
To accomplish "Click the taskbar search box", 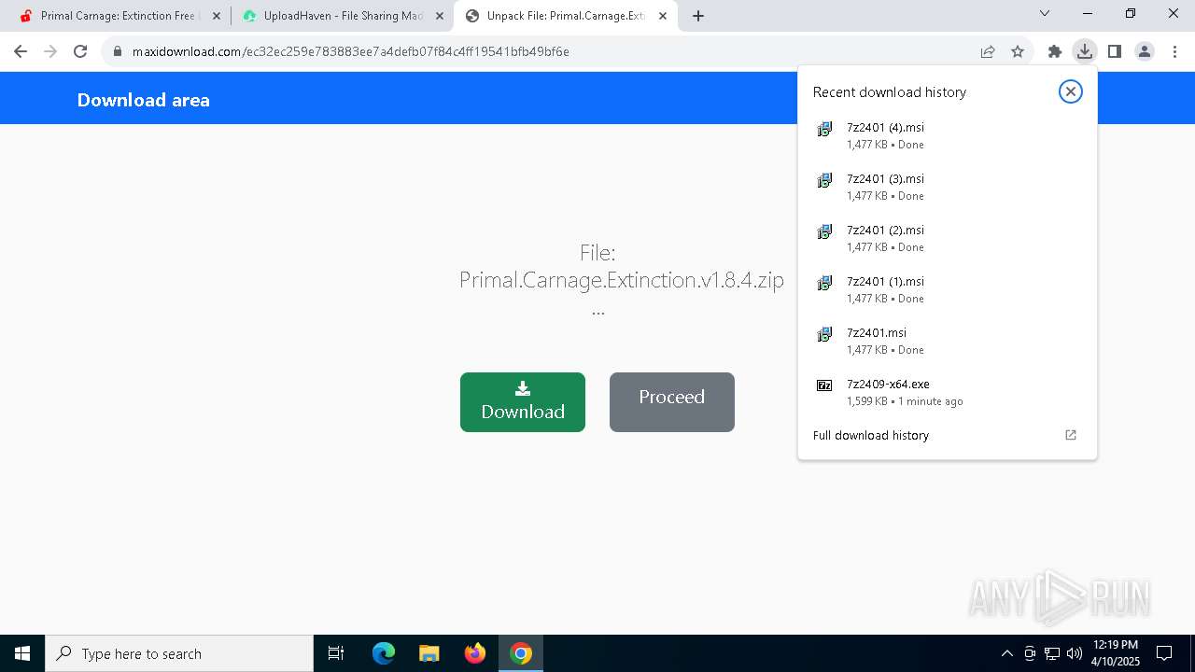I will pos(179,653).
